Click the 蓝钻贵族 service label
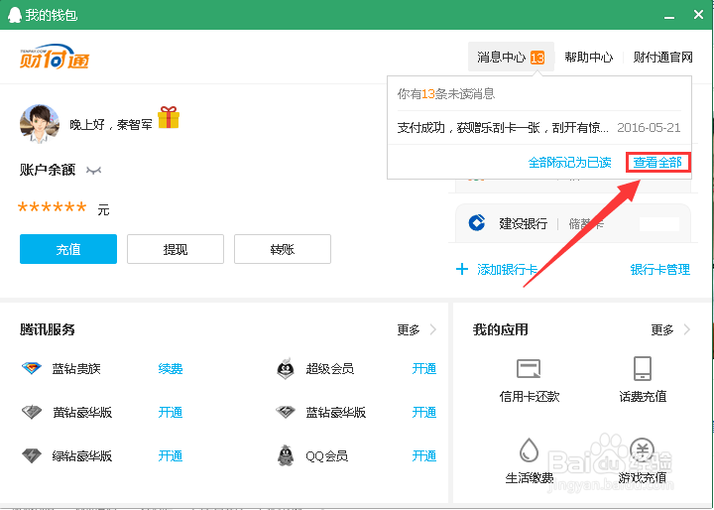This screenshot has width=714, height=510. (x=76, y=368)
